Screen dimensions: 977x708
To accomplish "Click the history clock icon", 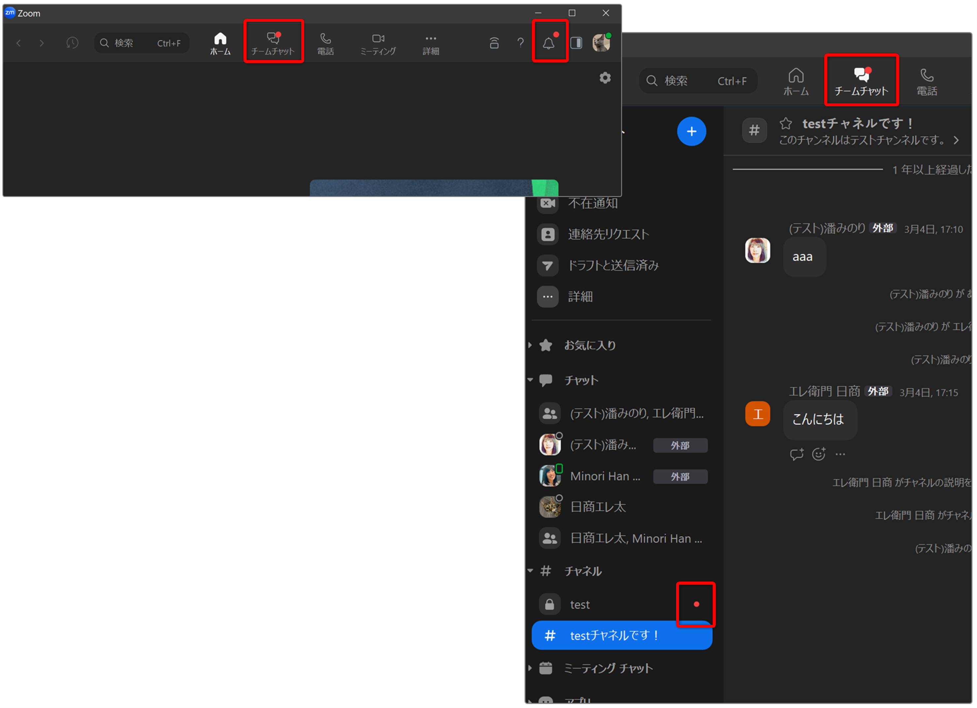I will click(x=72, y=43).
